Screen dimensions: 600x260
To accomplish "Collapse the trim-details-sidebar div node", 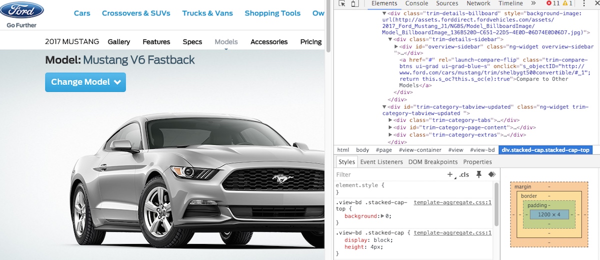I will 390,39.
